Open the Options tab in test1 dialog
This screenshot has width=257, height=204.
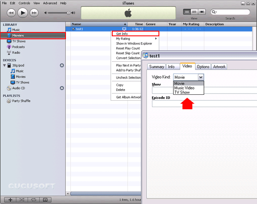pyautogui.click(x=203, y=67)
